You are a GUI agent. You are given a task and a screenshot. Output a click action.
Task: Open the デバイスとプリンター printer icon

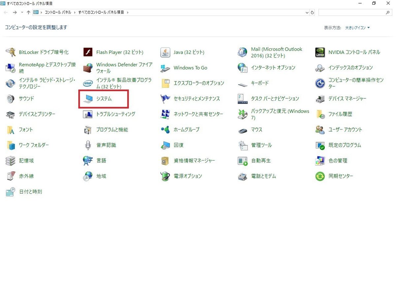pyautogui.click(x=11, y=114)
